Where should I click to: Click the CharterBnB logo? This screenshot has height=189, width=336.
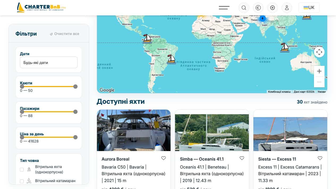pyautogui.click(x=41, y=7)
